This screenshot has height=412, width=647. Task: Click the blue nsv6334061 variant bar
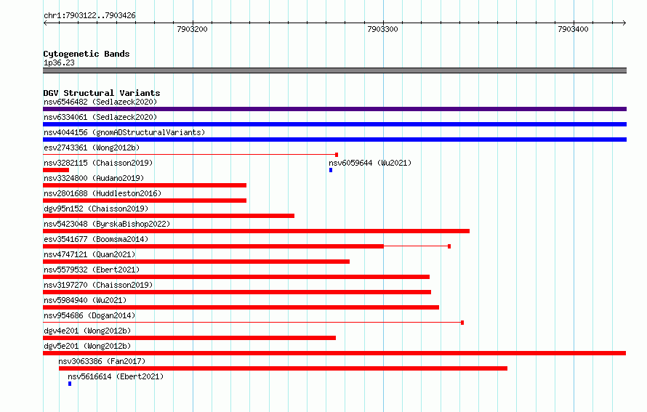[x=334, y=124]
